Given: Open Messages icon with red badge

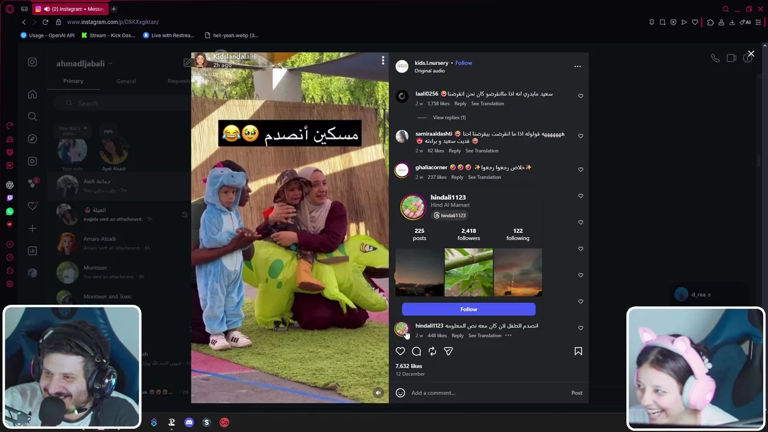Looking at the screenshot, I should point(32,183).
